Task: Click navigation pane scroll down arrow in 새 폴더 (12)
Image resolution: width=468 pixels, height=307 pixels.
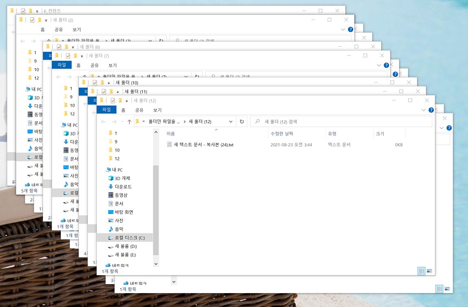Action: pos(156,264)
